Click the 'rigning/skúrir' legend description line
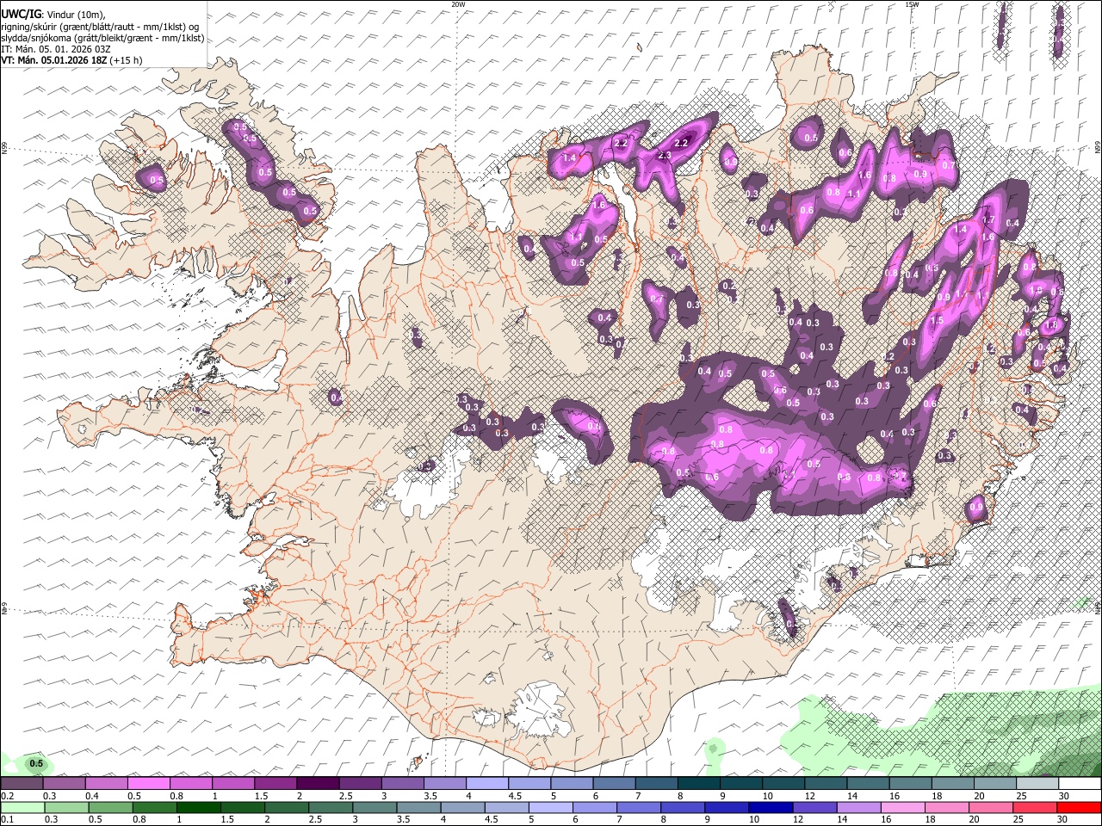 coord(99,27)
